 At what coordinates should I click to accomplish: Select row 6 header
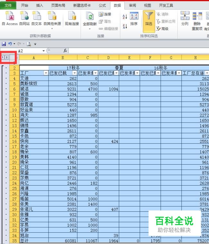14,89
